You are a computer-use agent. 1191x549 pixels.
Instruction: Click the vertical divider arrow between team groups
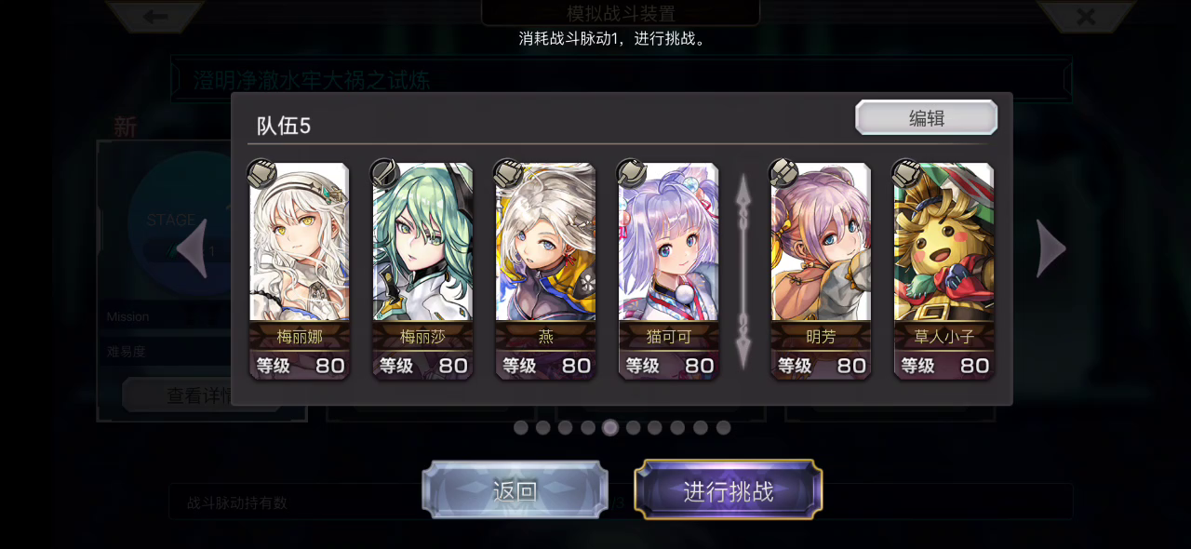(x=743, y=271)
